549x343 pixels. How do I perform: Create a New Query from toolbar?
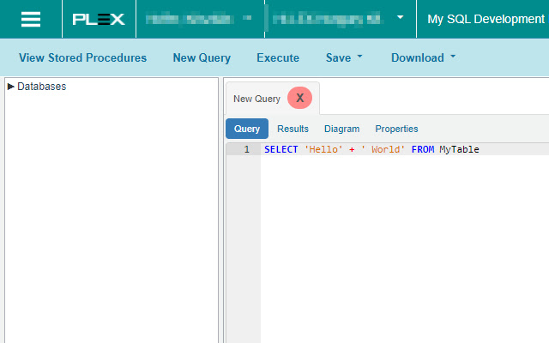coord(202,57)
